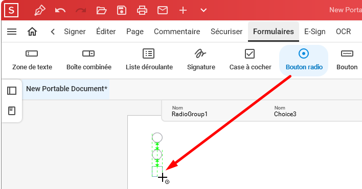Show previous tabs with left chevron
The width and height of the screenshot is (362, 189).
pos(53,32)
